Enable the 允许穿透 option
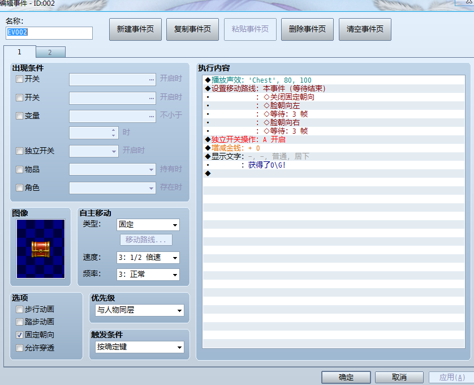The height and width of the screenshot is (385, 474). point(19,348)
